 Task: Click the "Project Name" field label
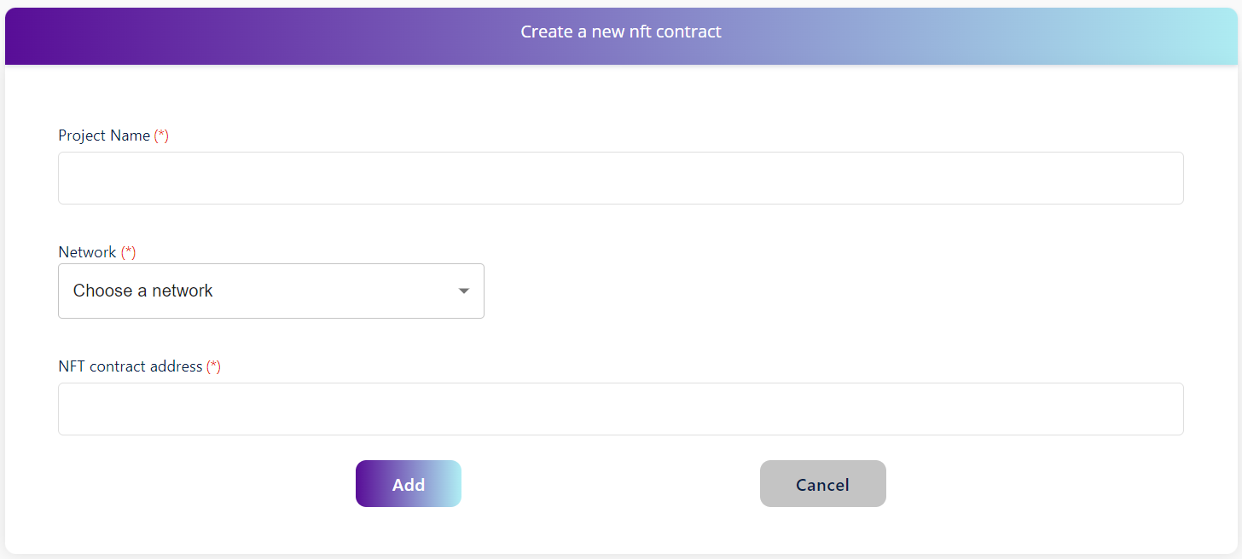[x=104, y=135]
